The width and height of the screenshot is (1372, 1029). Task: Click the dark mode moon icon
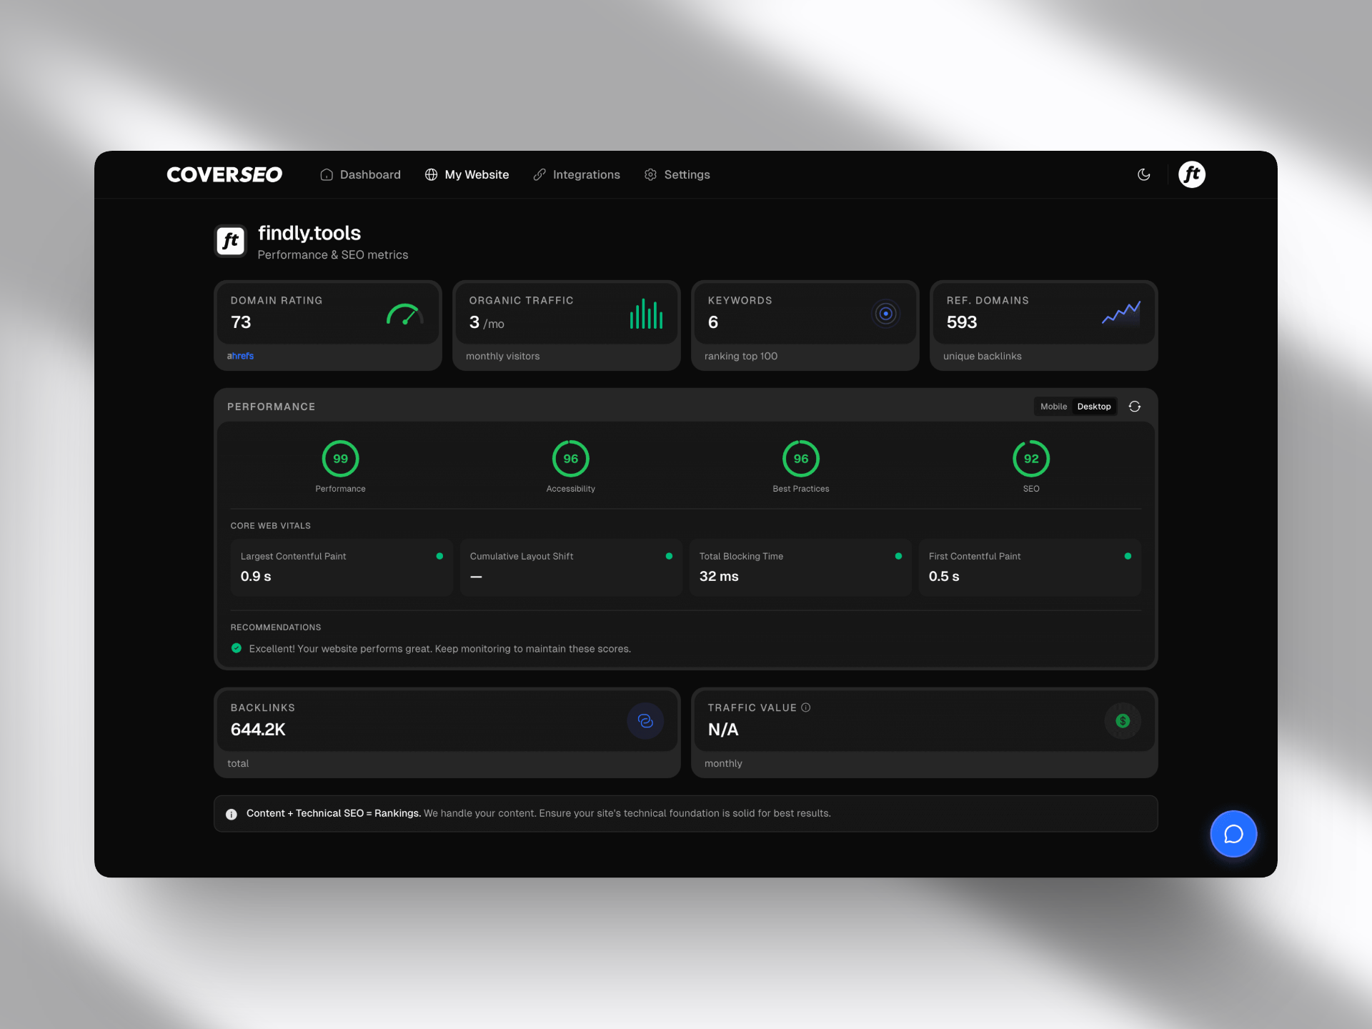(x=1144, y=174)
